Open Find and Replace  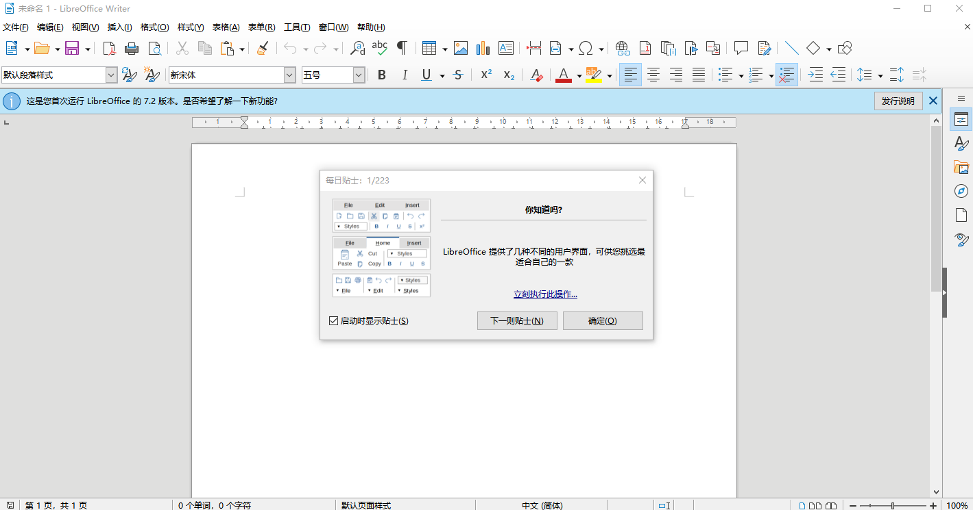[x=357, y=48]
